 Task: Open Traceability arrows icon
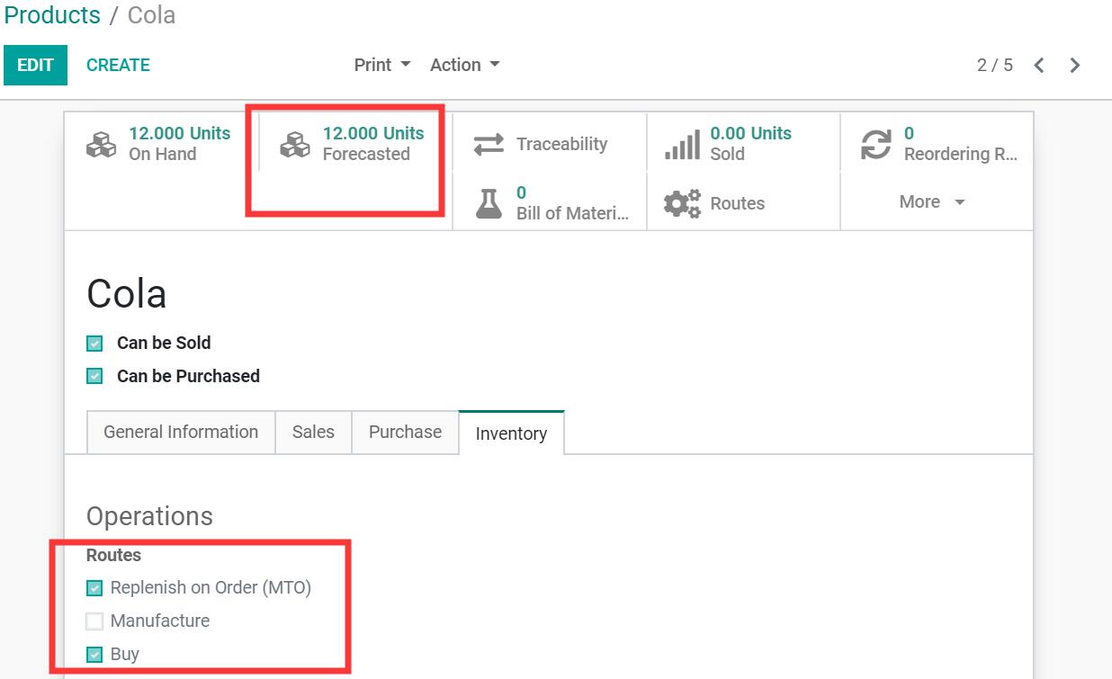coord(489,144)
